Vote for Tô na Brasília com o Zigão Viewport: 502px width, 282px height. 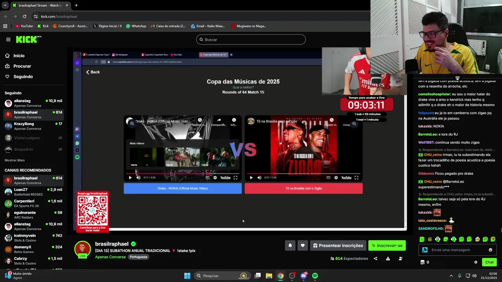[x=304, y=188]
